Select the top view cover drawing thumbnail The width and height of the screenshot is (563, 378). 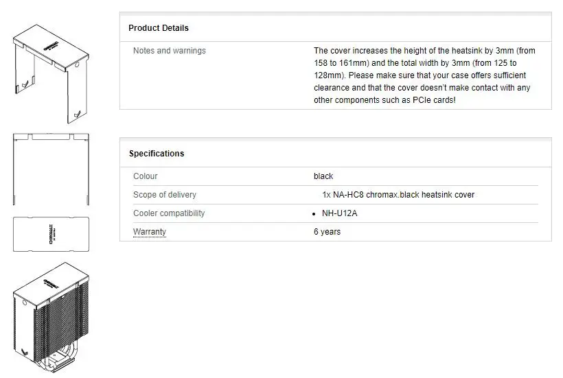point(51,234)
